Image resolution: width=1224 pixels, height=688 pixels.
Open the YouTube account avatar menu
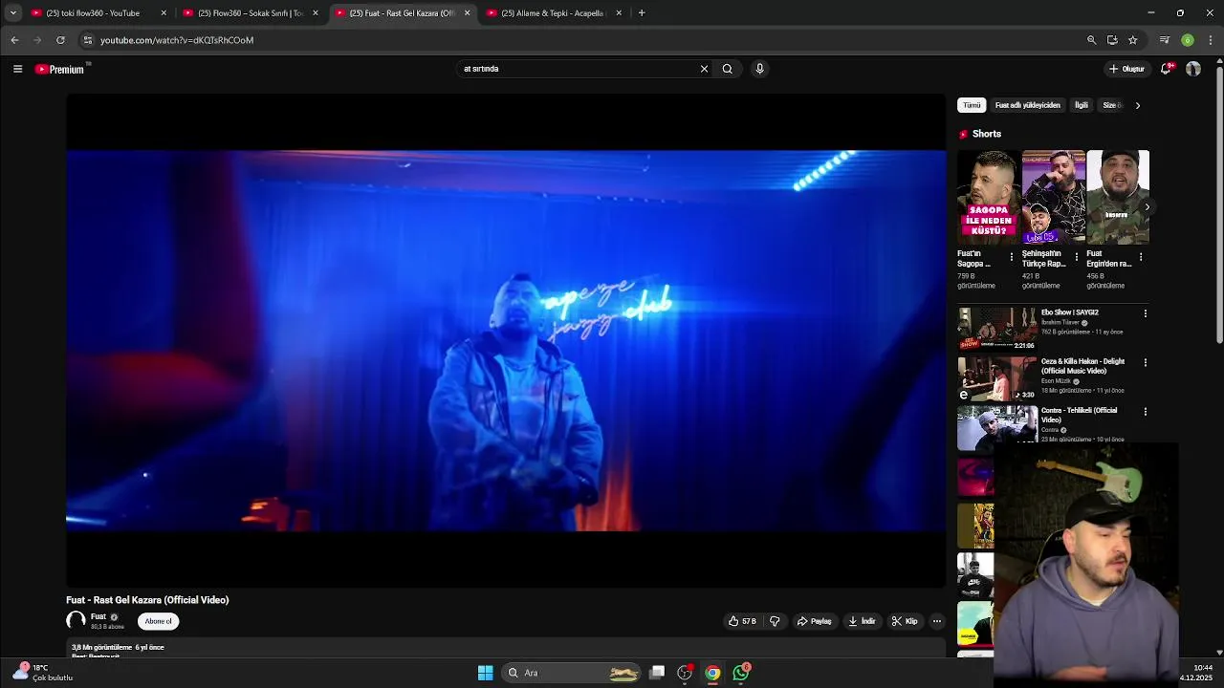(x=1193, y=69)
